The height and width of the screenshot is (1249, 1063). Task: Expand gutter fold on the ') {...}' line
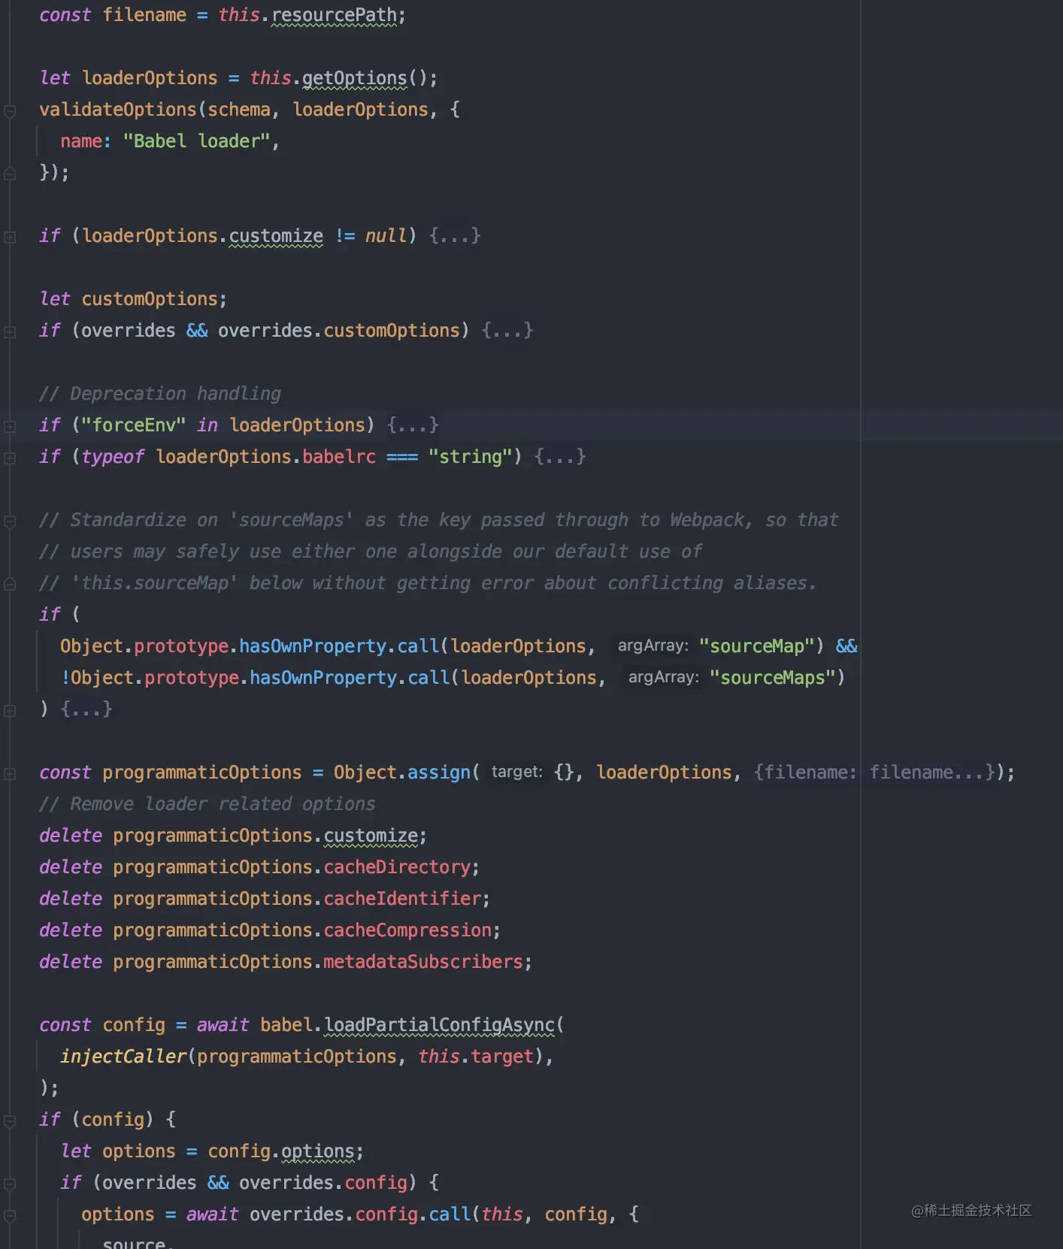pyautogui.click(x=10, y=710)
